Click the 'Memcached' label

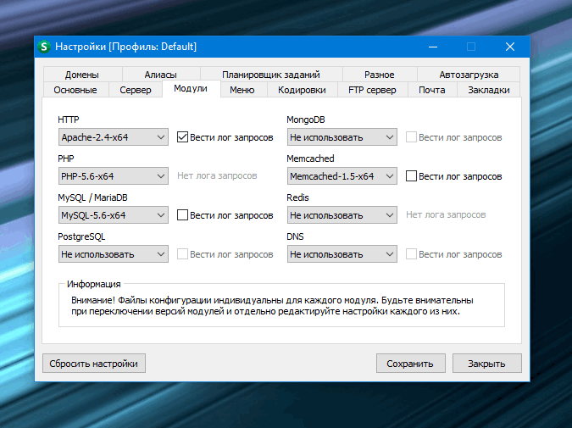pyautogui.click(x=310, y=158)
